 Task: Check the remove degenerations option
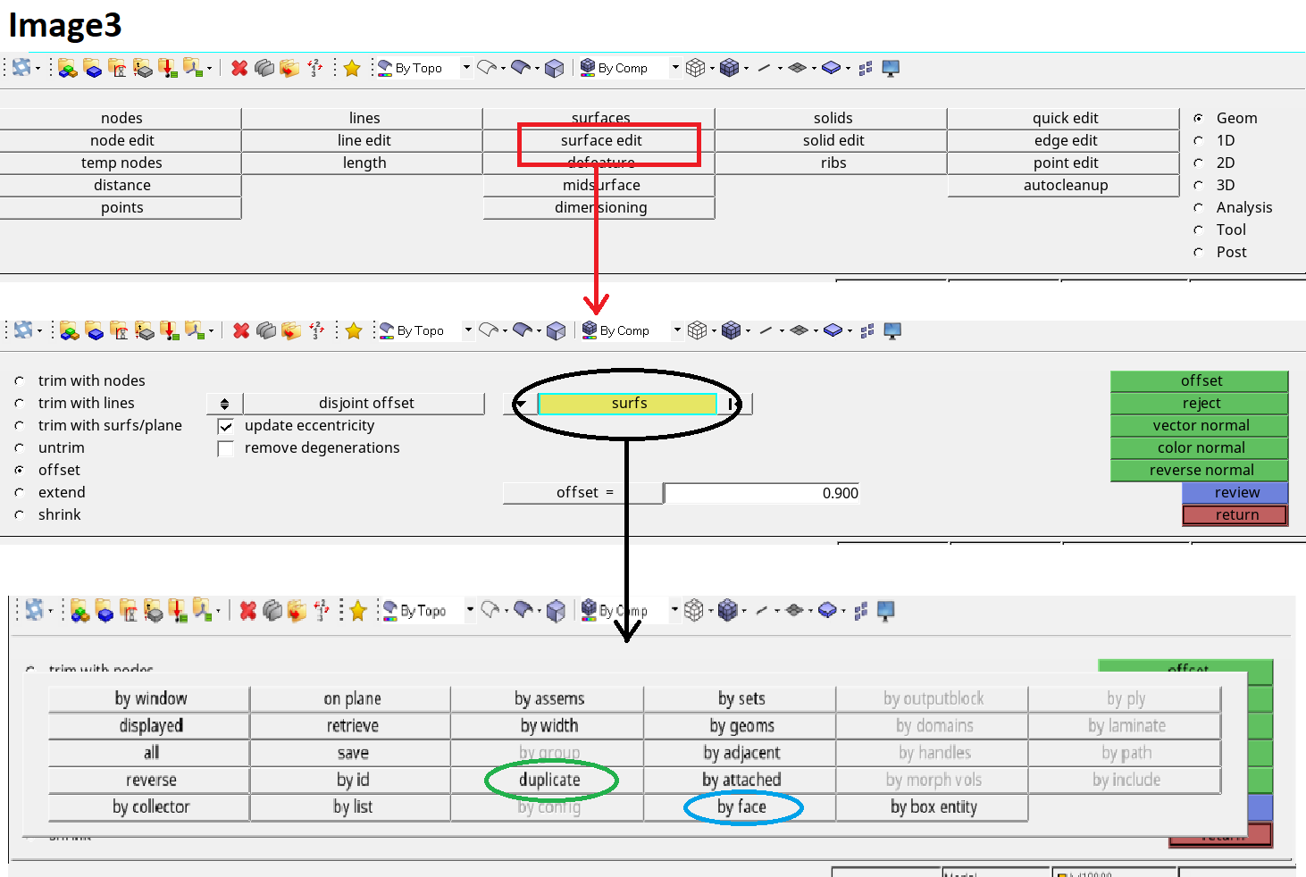(226, 447)
